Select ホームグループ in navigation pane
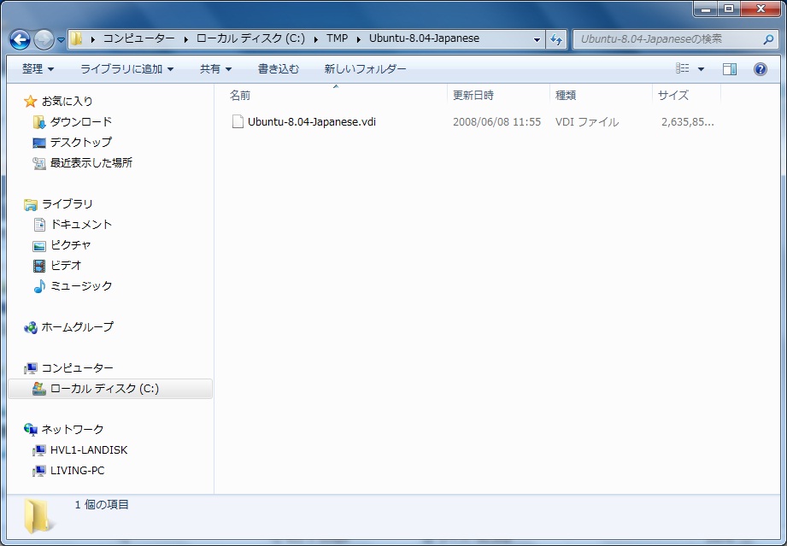The width and height of the screenshot is (787, 546). 77,327
